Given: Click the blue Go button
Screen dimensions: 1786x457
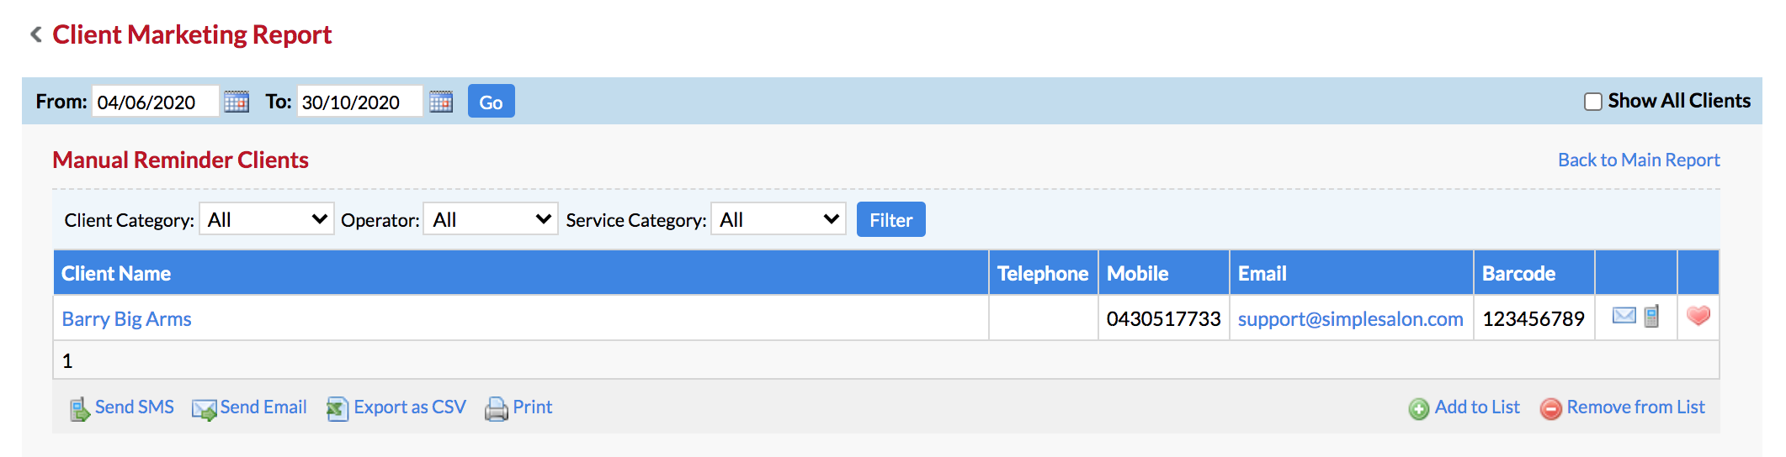Looking at the screenshot, I should coord(492,102).
